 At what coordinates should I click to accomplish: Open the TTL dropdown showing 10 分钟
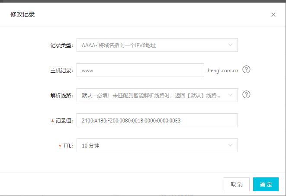(157, 145)
